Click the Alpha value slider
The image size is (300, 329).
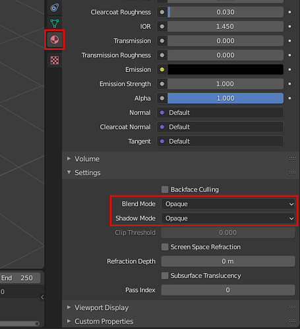click(225, 98)
